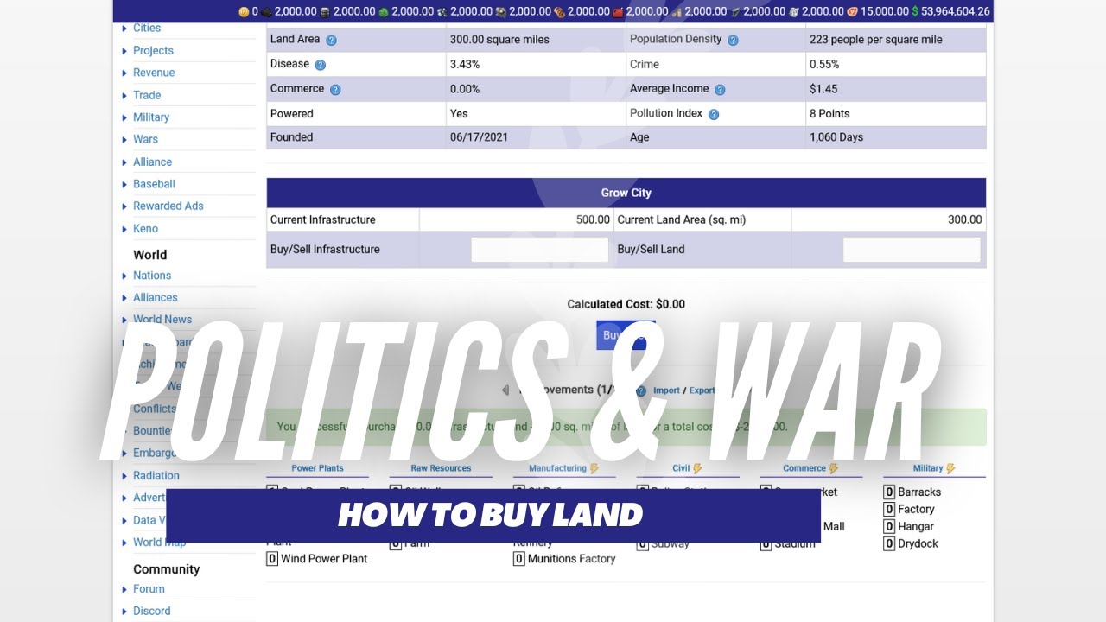Click the Manufacturing category heading
This screenshot has width=1106, height=622.
pos(557,468)
